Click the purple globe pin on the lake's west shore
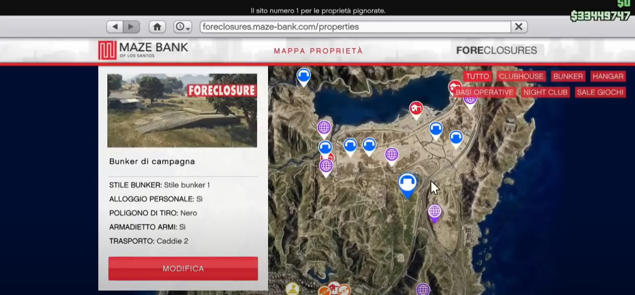Screen dimensions: 635x295 coord(324,128)
